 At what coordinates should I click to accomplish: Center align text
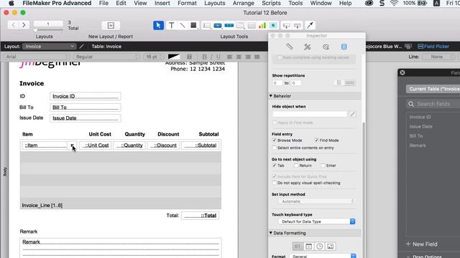point(239,57)
